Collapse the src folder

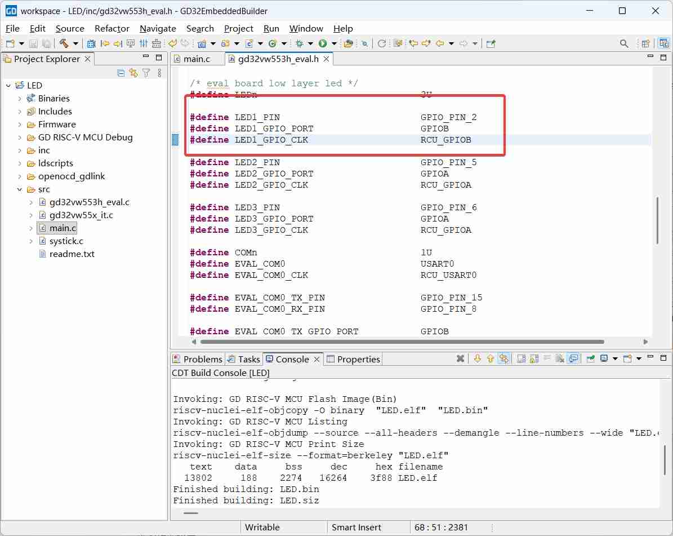[20, 189]
